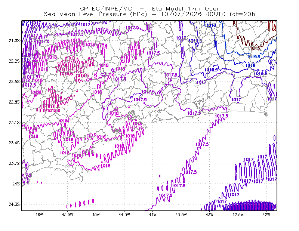Viewport: 299px width, 231px height.
Task: Click the title line 'CPTEC/INPE/MCT - Eta Model 1km Oper'
Action: pyautogui.click(x=149, y=9)
